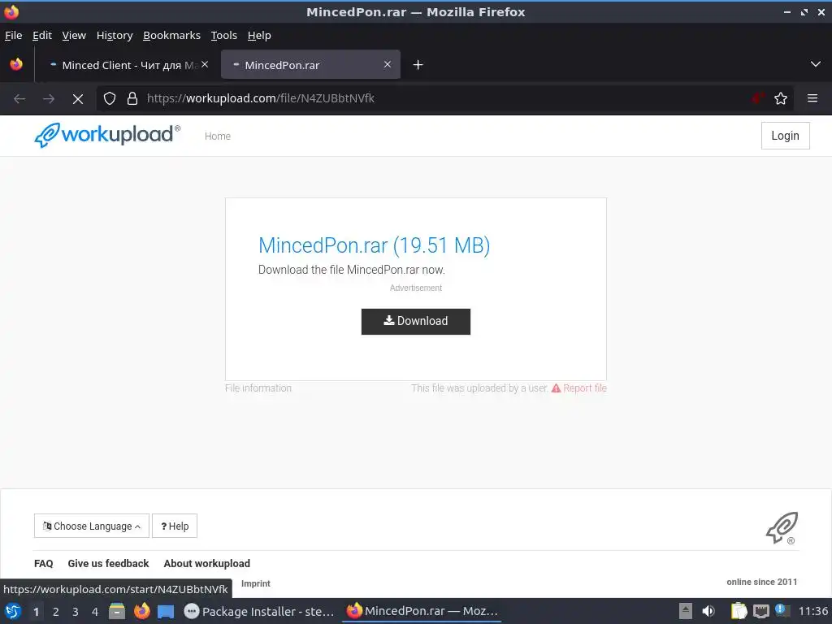Select the MincedPon.rar tab
832x624 pixels.
click(310, 65)
